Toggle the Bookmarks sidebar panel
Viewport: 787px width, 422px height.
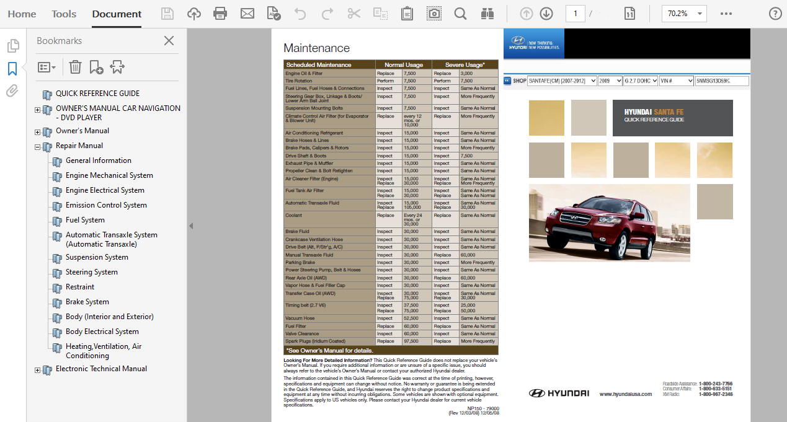click(x=13, y=69)
